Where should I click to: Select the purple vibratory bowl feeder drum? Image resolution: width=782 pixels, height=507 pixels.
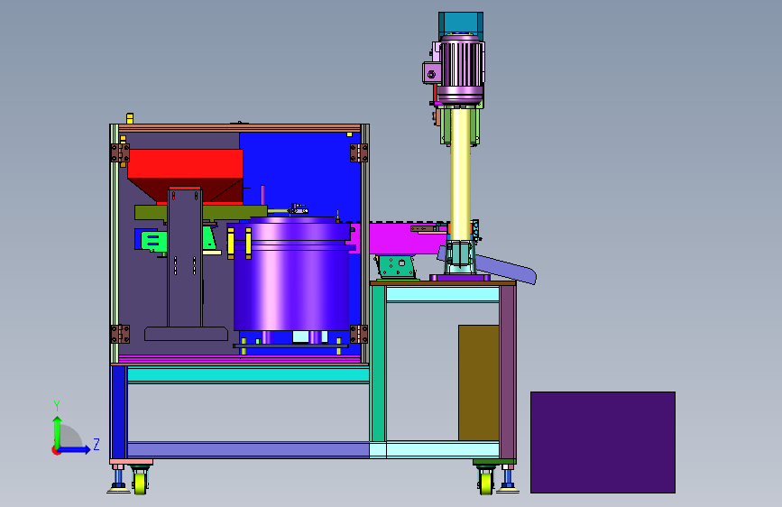(x=291, y=274)
